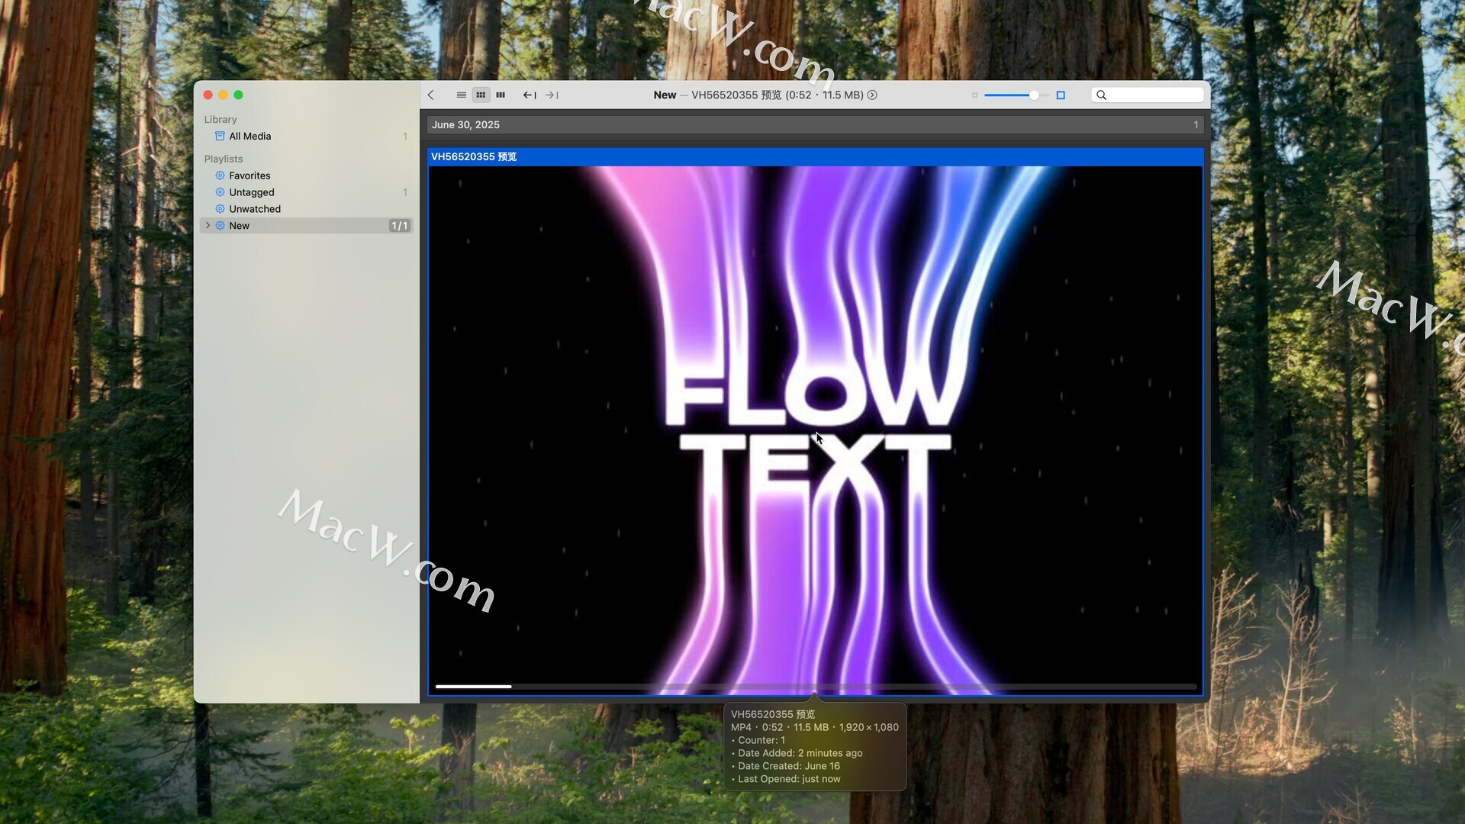Close the window with red button
1465x824 pixels.
coord(208,95)
